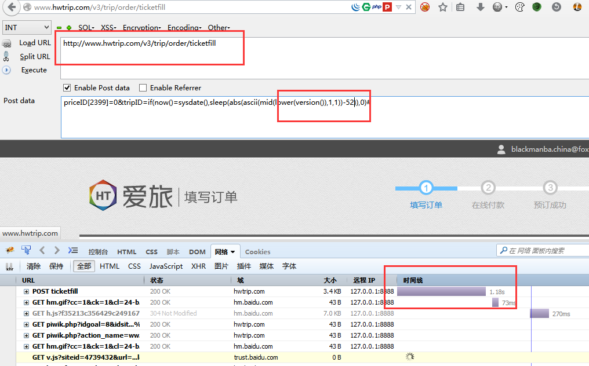The width and height of the screenshot is (589, 366).
Task: Click the green ball toolbar icon
Action: [x=537, y=7]
